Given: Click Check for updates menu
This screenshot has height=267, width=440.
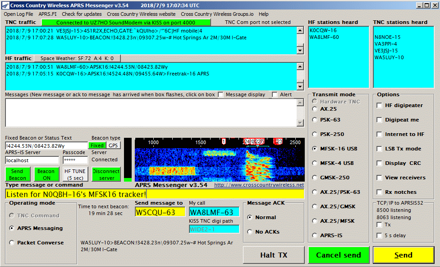Looking at the screenshot, I should 82,14.
